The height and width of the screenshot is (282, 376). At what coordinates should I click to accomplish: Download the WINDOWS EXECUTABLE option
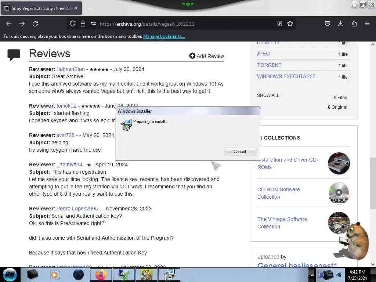286,76
